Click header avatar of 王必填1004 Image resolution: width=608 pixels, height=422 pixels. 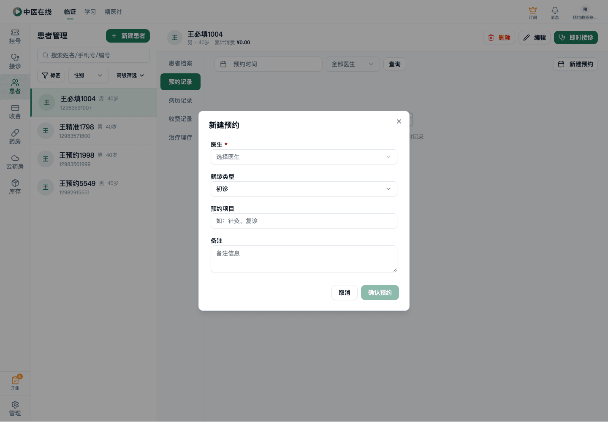click(175, 38)
